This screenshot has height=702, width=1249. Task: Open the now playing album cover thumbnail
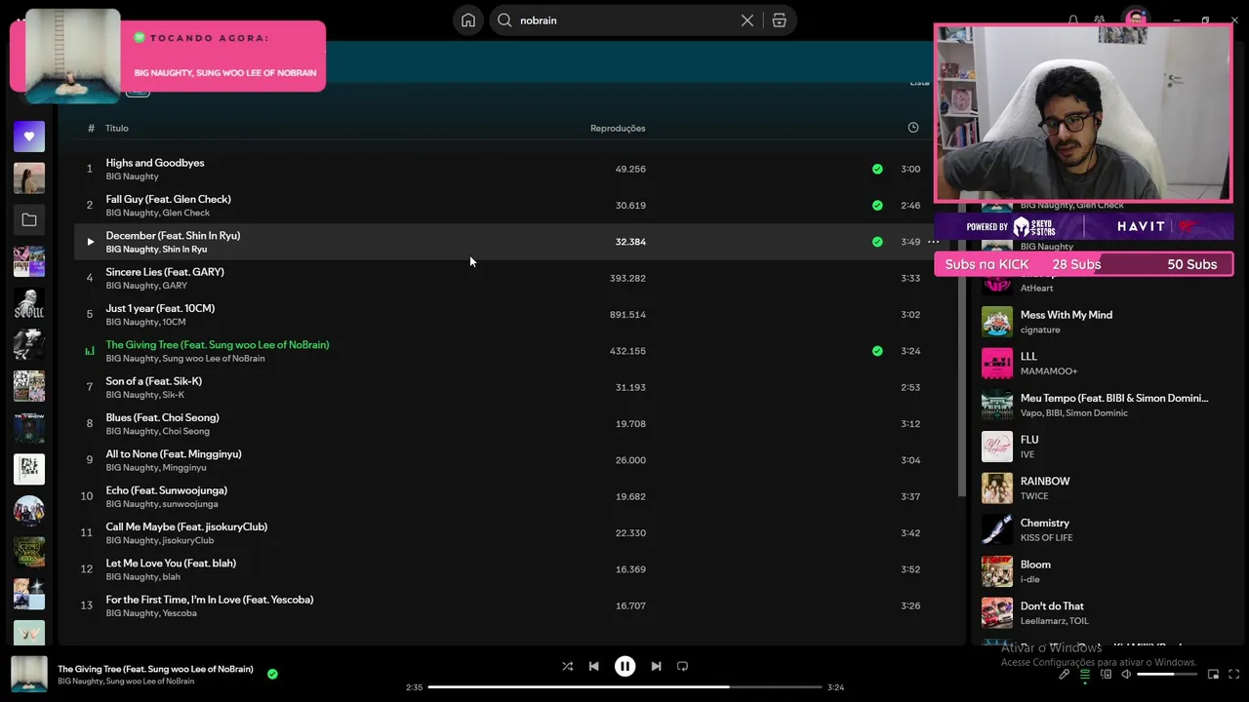(29, 675)
